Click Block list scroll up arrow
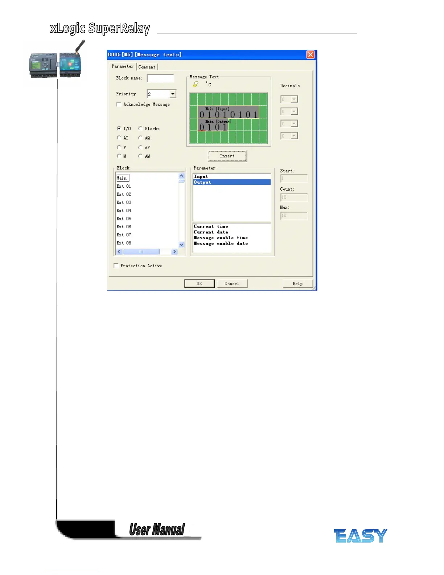Viewport: 444px width, 575px height. [182, 176]
